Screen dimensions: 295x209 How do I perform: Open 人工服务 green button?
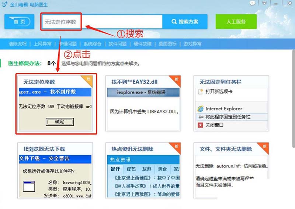236,22
